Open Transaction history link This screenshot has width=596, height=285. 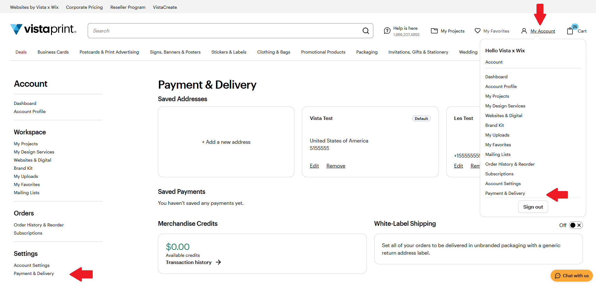tap(189, 262)
